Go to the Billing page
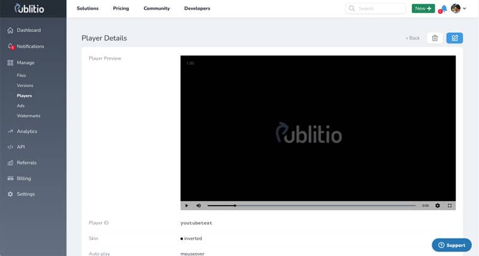Viewport: 479px width, 256px height. [x=24, y=178]
